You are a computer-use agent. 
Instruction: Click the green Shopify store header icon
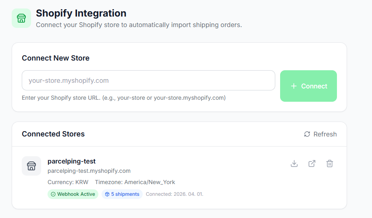point(21,18)
